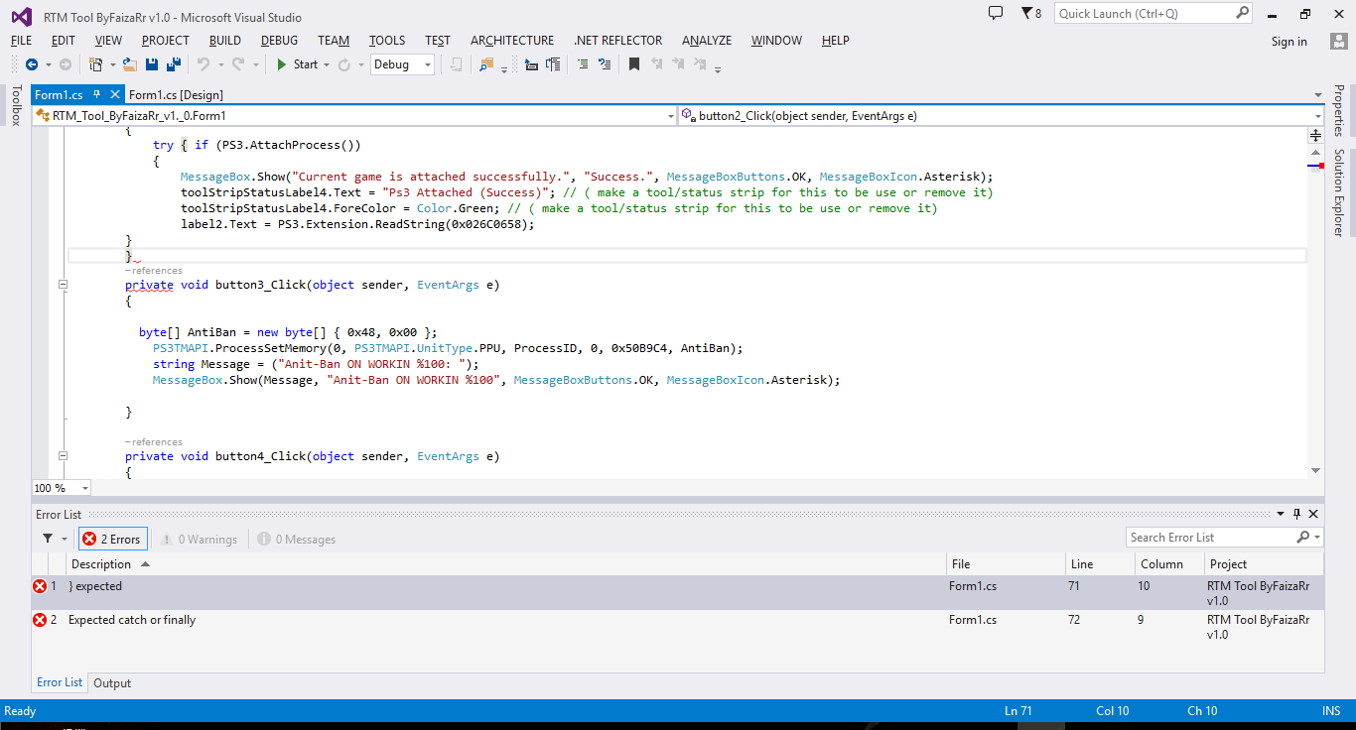This screenshot has height=730, width=1356.
Task: Open the BUILD menu
Action: [x=224, y=41]
